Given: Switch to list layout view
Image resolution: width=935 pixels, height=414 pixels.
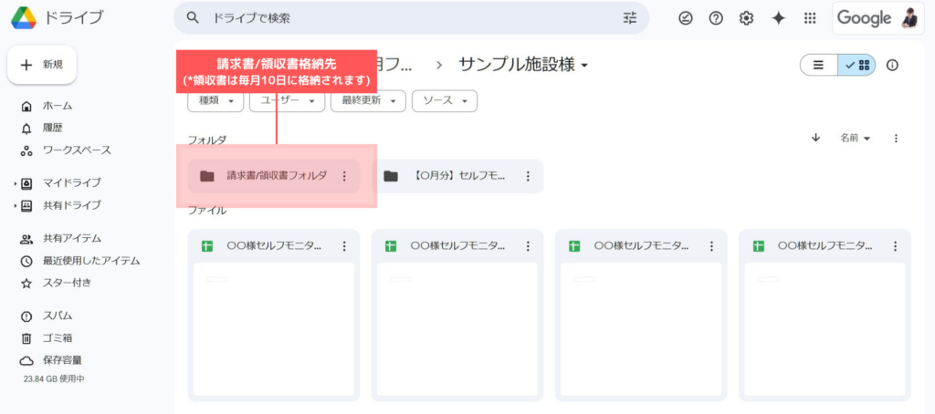Looking at the screenshot, I should point(819,65).
